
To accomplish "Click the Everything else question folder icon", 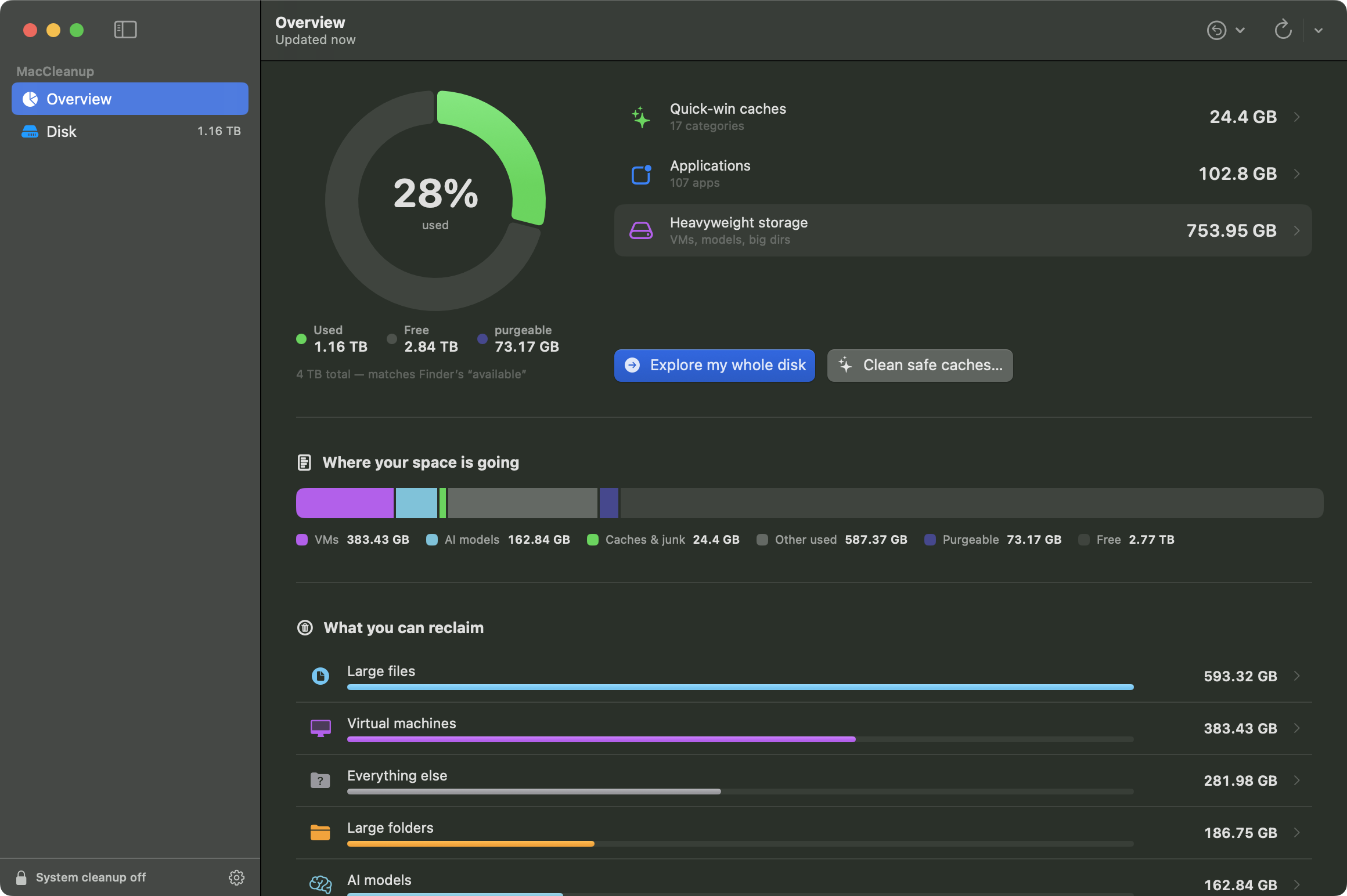I will (320, 781).
